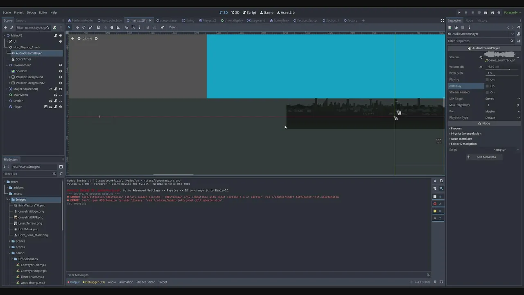524x295 pixels.
Task: Center view in the viewport
Action: coord(72,39)
